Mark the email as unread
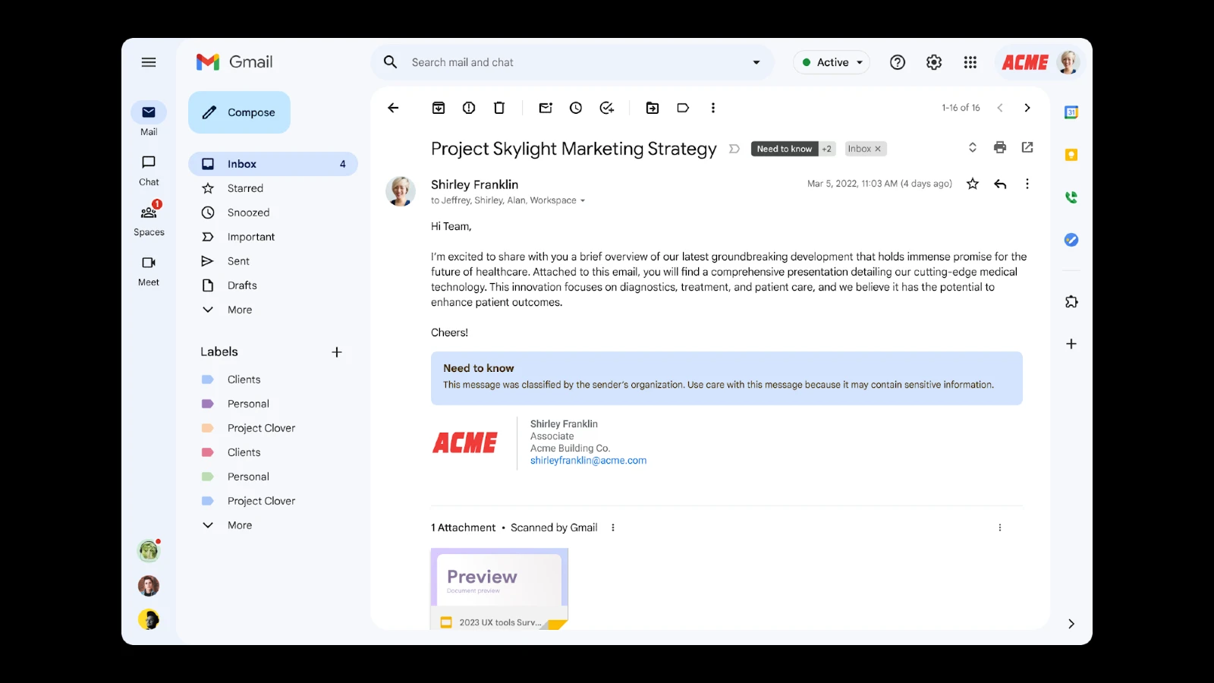 point(546,108)
